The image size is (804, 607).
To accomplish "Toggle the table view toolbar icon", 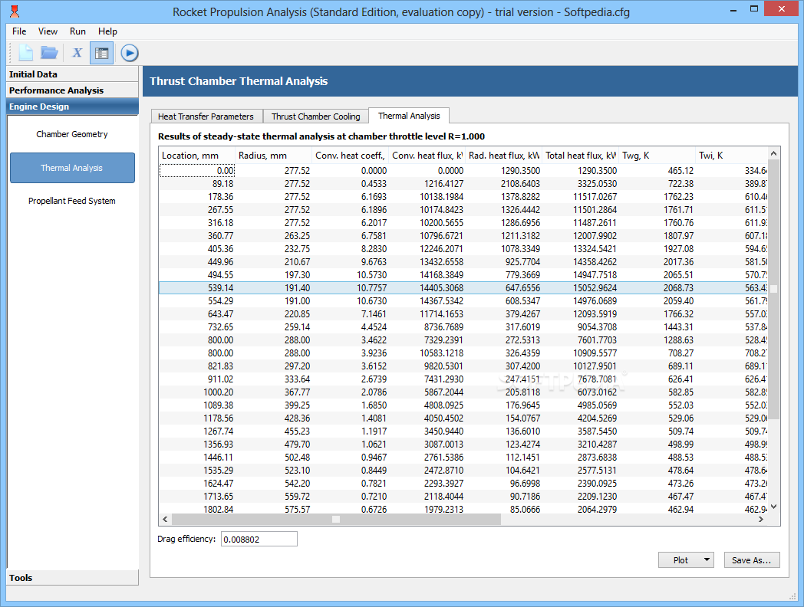I will point(101,53).
